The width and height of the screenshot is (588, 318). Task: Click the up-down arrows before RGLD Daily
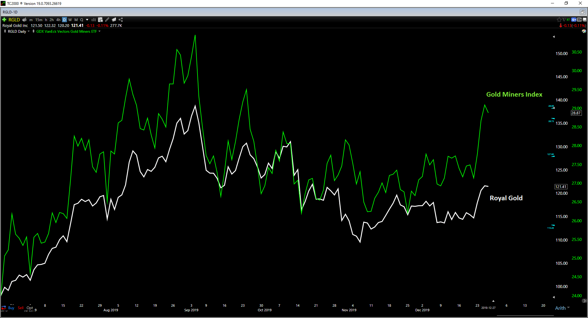(5, 31)
